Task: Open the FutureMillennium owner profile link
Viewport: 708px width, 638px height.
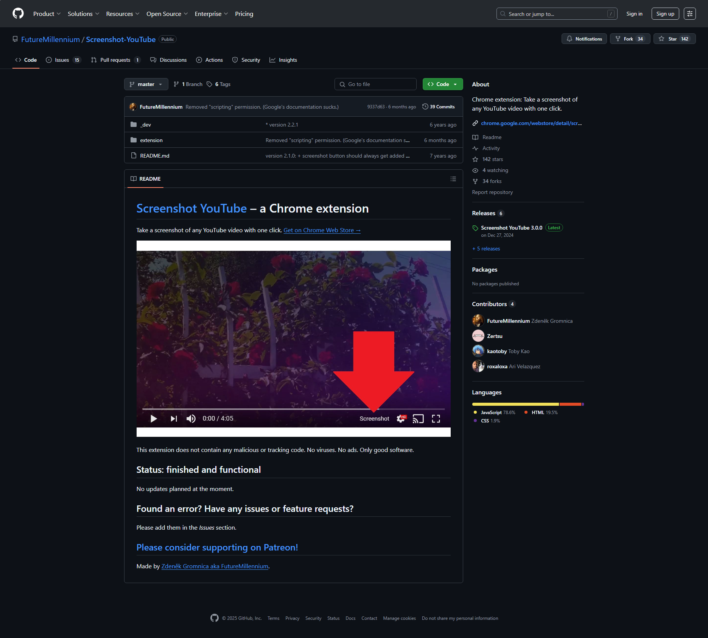Action: [50, 39]
